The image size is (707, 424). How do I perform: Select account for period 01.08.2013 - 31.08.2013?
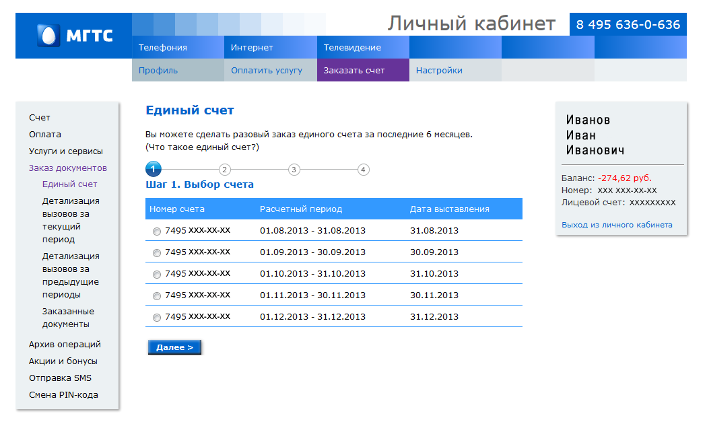(156, 232)
